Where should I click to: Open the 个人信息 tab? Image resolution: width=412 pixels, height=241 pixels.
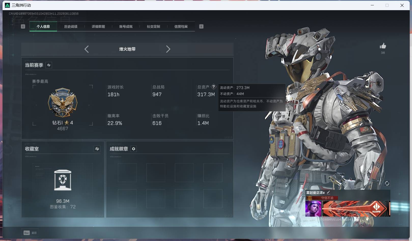pos(43,26)
